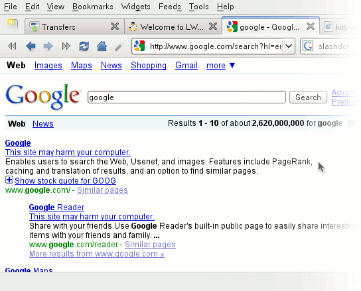Click the Google search engine icon by slashdot

[x=308, y=46]
